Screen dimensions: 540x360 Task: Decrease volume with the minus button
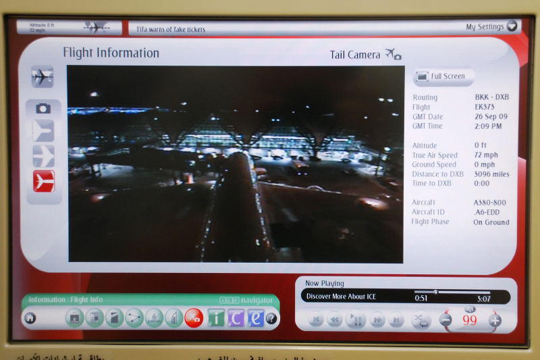[446, 320]
